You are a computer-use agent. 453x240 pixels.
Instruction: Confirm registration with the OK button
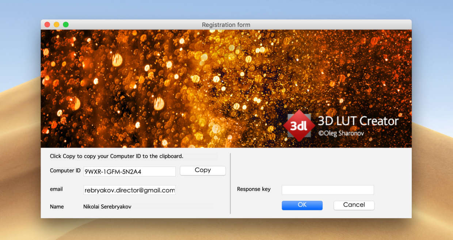[x=302, y=205]
